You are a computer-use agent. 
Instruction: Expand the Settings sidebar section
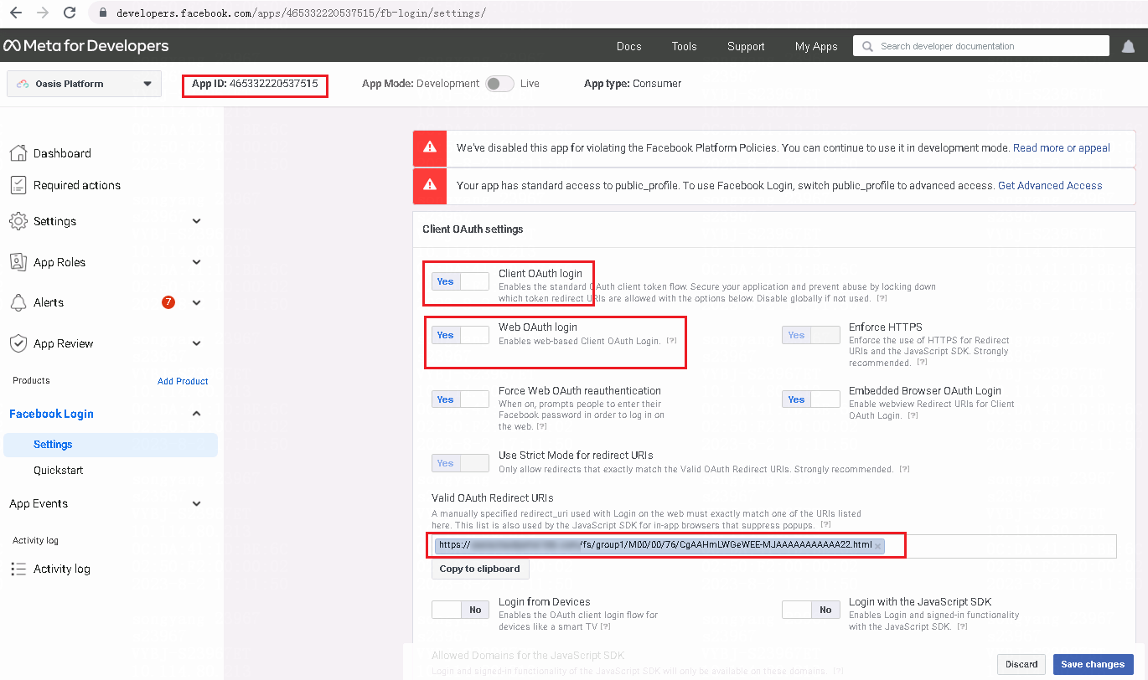197,221
